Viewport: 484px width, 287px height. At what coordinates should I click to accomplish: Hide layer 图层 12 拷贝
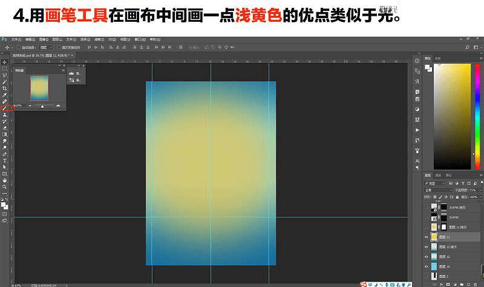427,247
